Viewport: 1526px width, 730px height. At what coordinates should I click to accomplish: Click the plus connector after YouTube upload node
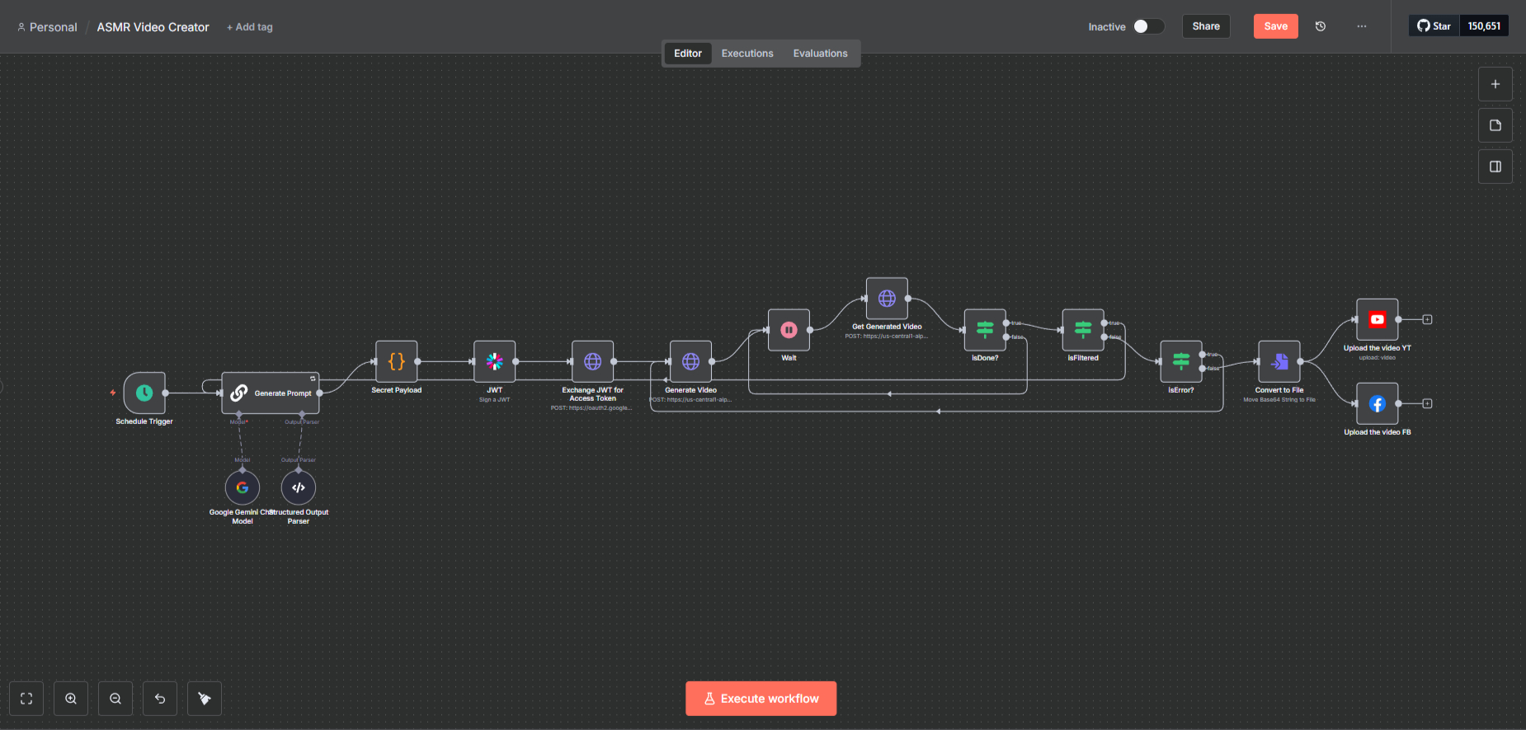point(1427,319)
